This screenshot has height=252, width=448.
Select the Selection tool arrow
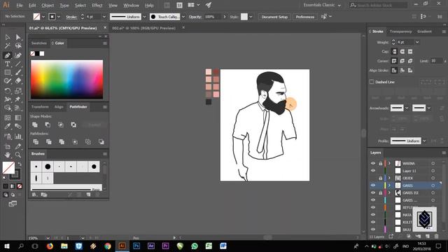[x=8, y=37]
